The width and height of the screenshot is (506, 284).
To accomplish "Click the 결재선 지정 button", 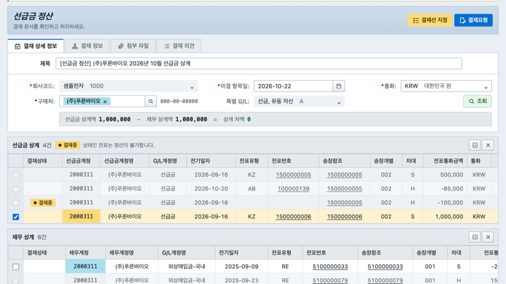I will (x=430, y=20).
